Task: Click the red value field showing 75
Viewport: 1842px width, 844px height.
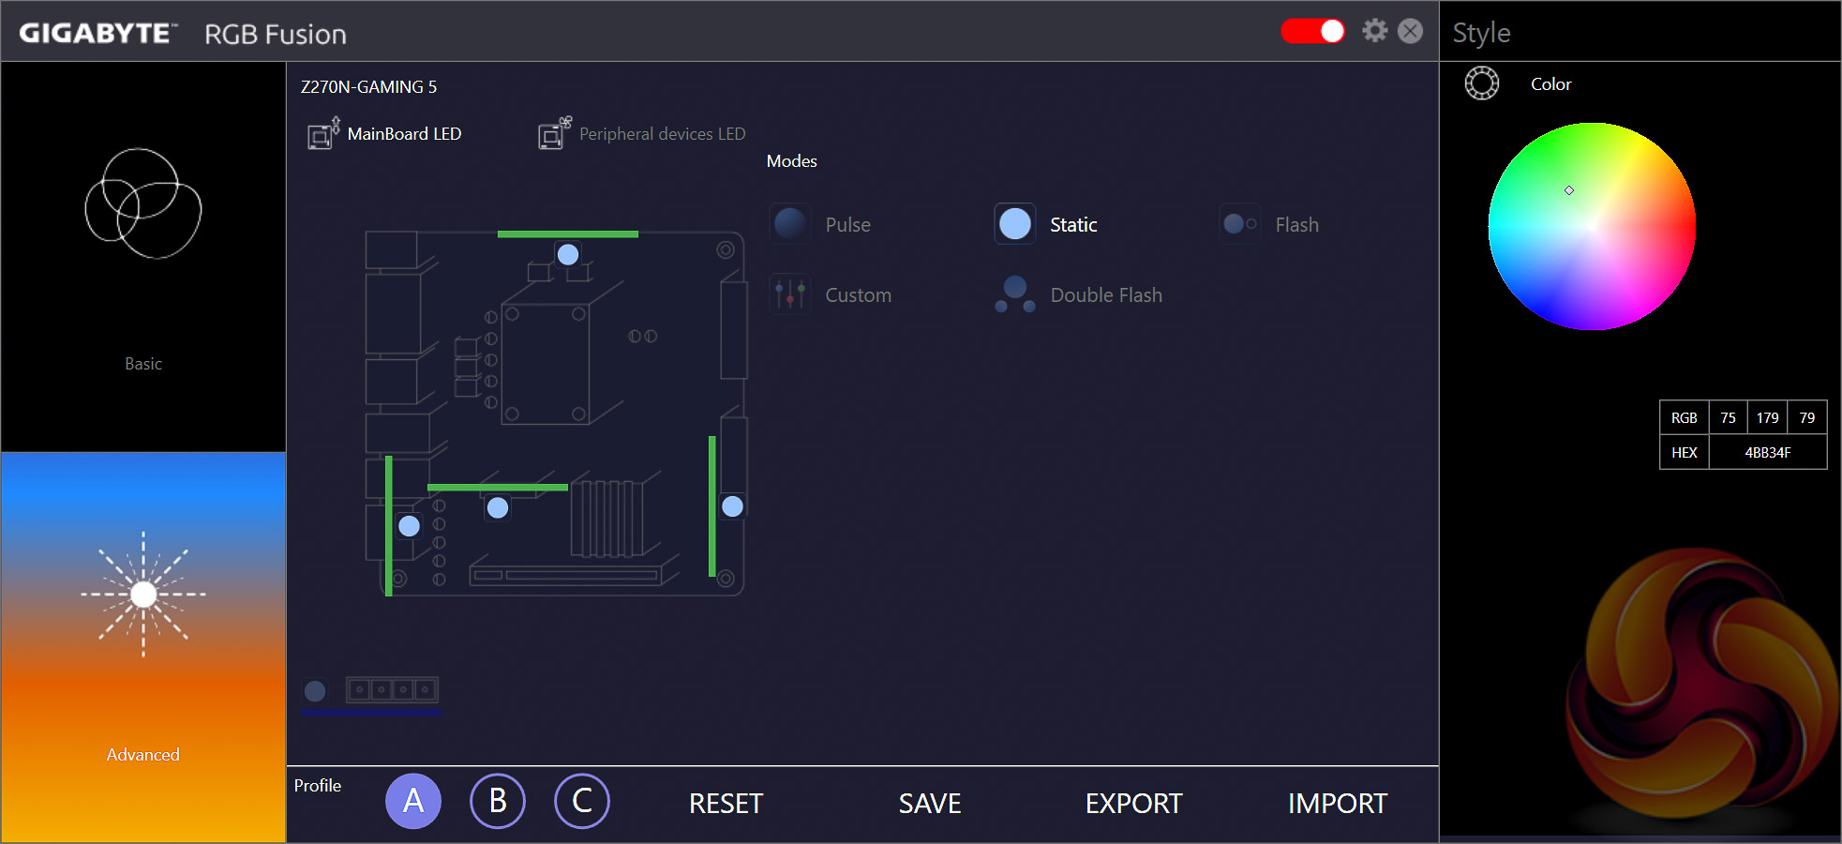Action: pyautogui.click(x=1728, y=418)
